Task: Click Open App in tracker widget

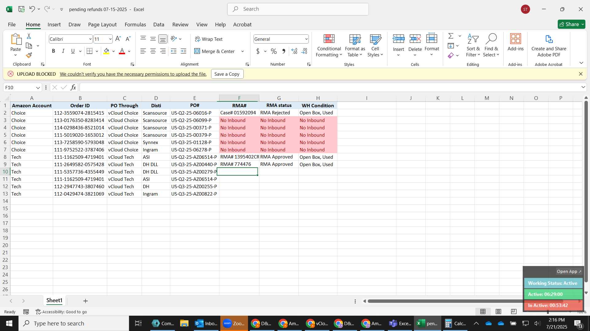Action: (x=569, y=272)
